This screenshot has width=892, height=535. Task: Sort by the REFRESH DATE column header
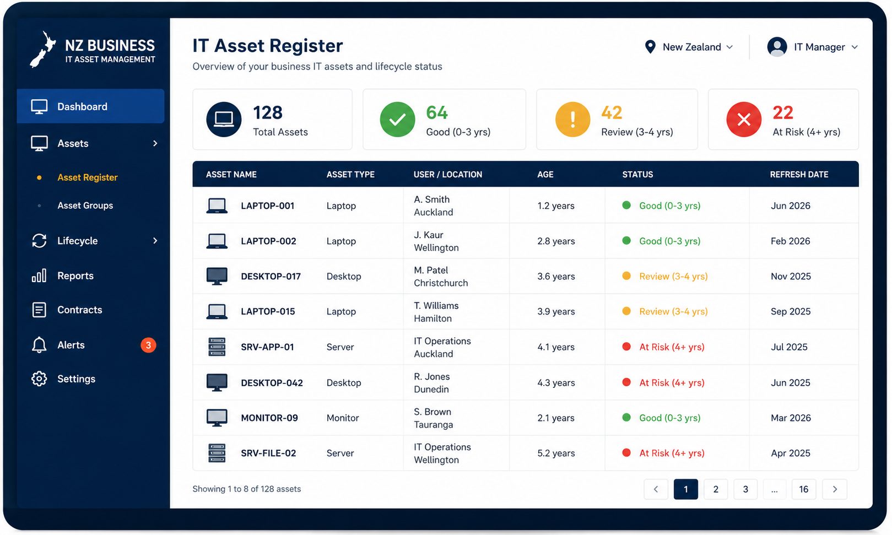pos(799,175)
